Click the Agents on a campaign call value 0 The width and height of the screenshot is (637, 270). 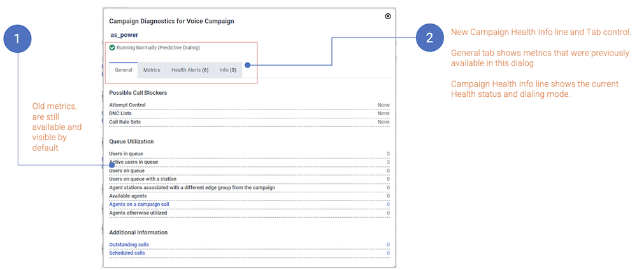tap(388, 204)
